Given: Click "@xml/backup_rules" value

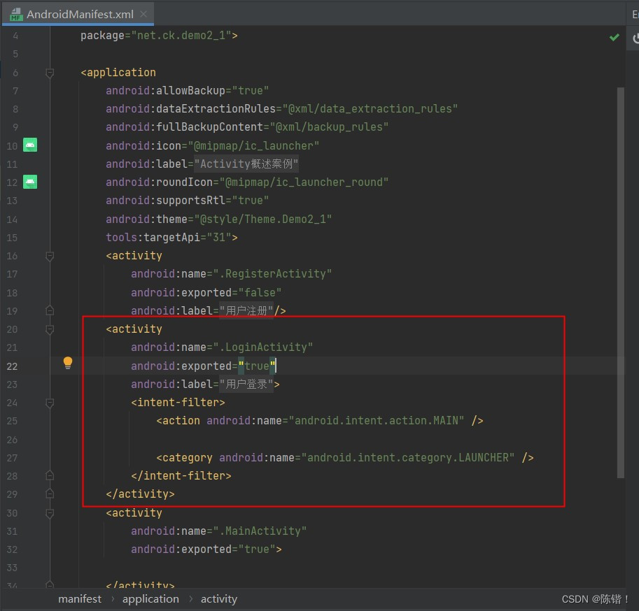Looking at the screenshot, I should [x=329, y=127].
